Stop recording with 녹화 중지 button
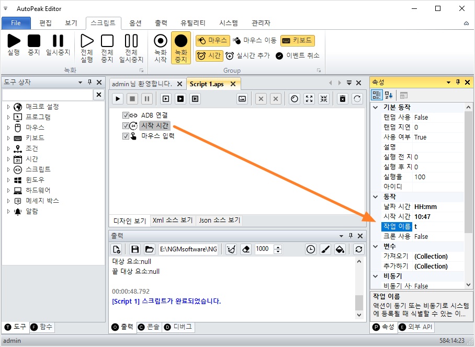Screen dimensions: 475x347 click(x=181, y=48)
